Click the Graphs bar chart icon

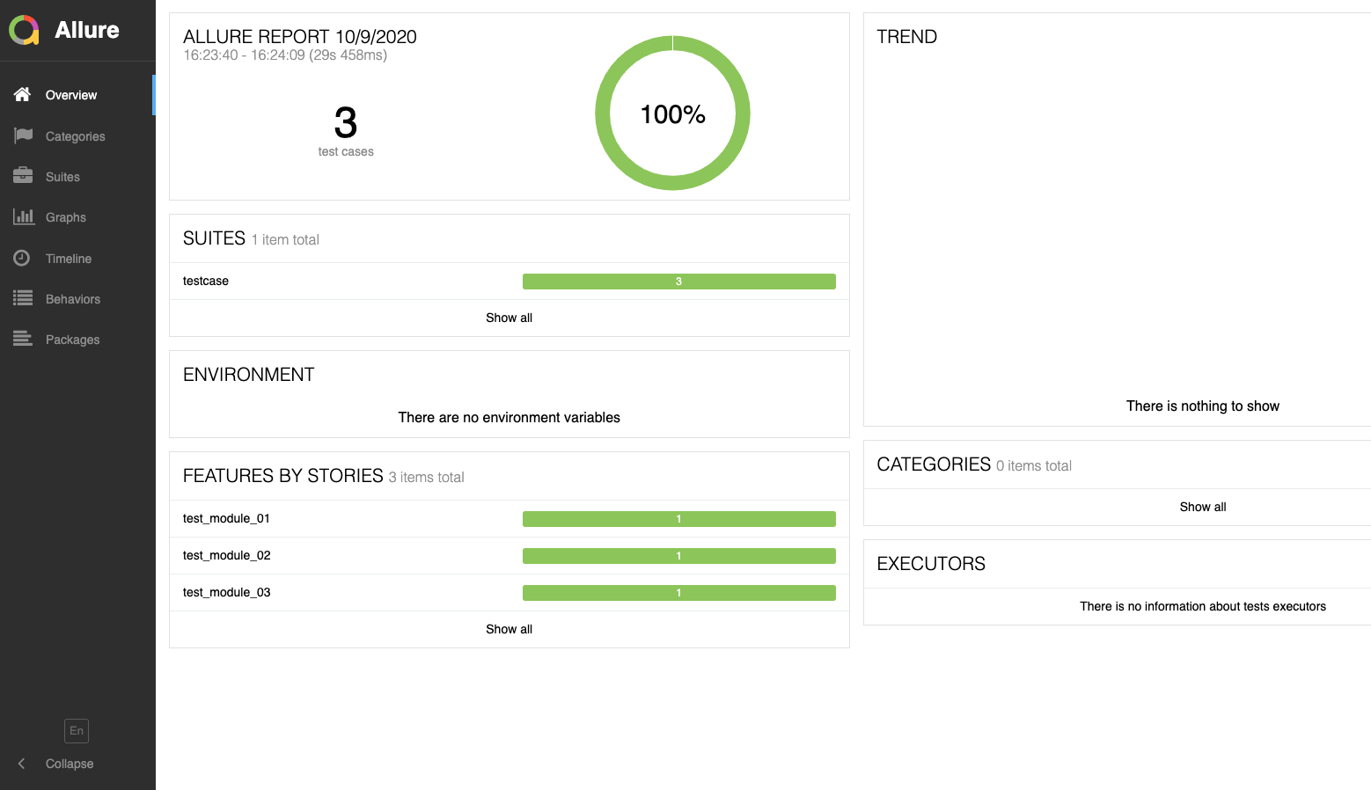pyautogui.click(x=23, y=216)
